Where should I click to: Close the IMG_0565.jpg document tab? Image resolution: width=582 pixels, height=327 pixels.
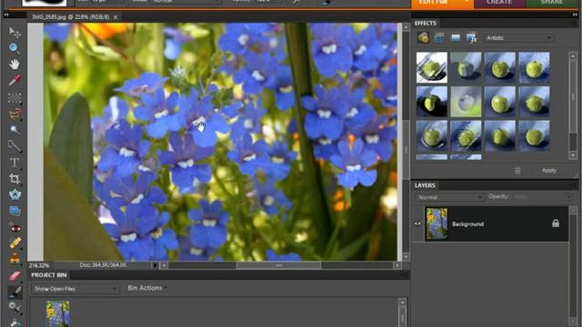coord(115,17)
